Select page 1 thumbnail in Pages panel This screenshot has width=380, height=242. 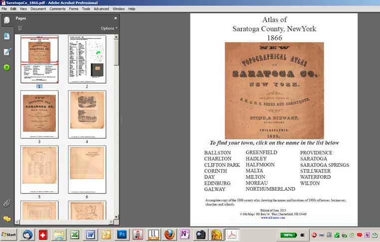coord(39,59)
